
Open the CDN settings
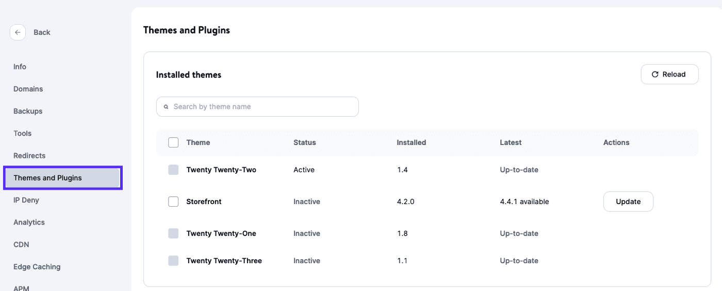[x=21, y=244]
